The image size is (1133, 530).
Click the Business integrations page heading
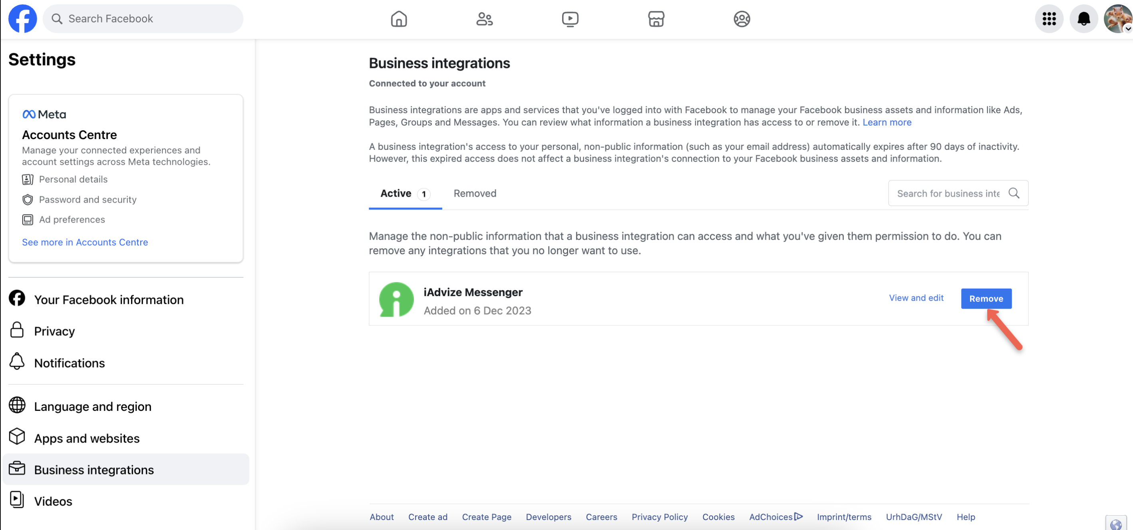click(x=439, y=63)
